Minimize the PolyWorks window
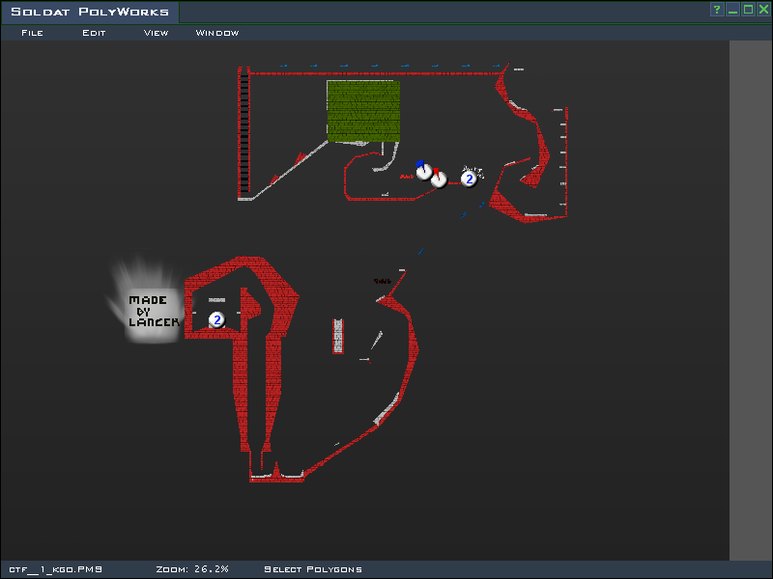 point(732,10)
